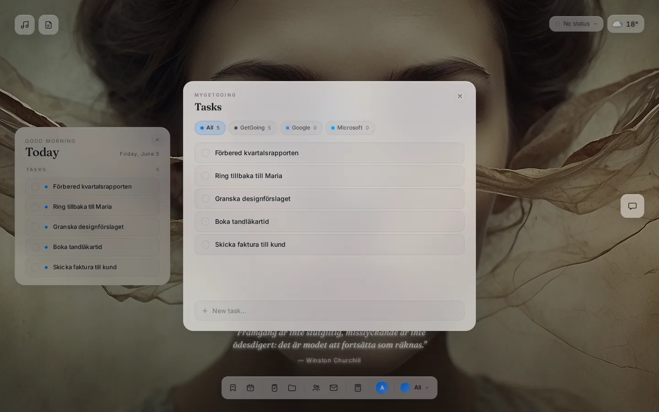Image resolution: width=659 pixels, height=412 pixels.
Task: Open the mail envelope icon in dock
Action: point(334,388)
